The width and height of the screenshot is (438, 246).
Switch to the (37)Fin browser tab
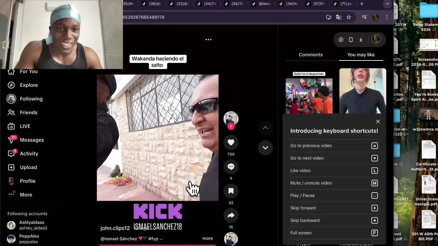(x=315, y=4)
